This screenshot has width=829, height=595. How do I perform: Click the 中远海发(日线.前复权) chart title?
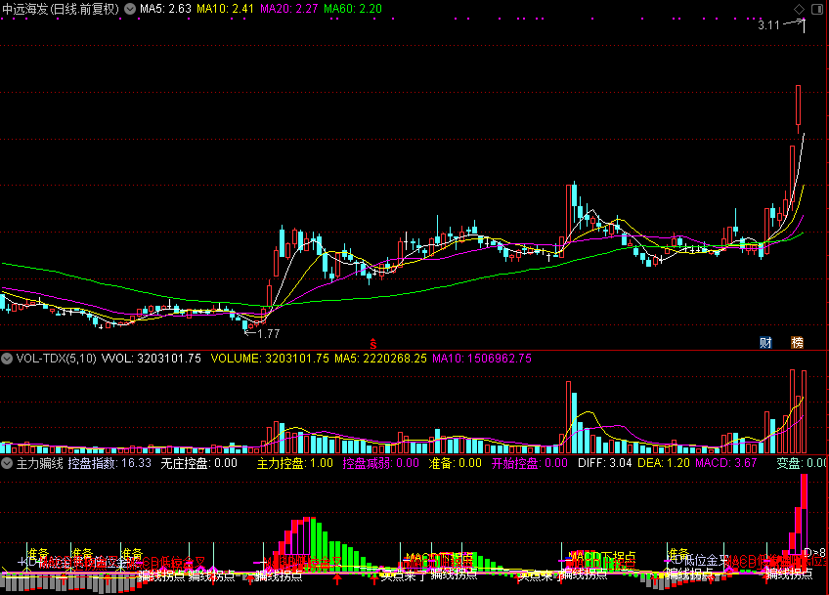(x=61, y=9)
